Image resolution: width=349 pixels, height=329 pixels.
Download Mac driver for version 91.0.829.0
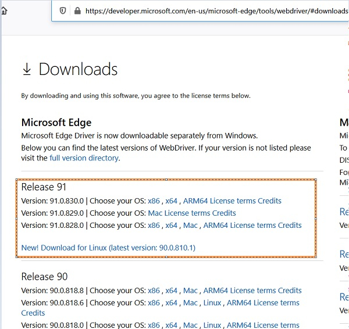pos(155,213)
